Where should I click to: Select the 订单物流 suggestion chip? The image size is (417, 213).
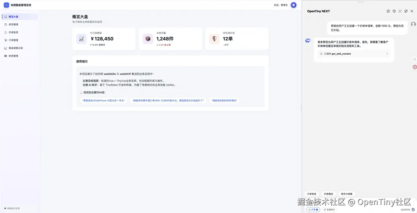(312, 194)
